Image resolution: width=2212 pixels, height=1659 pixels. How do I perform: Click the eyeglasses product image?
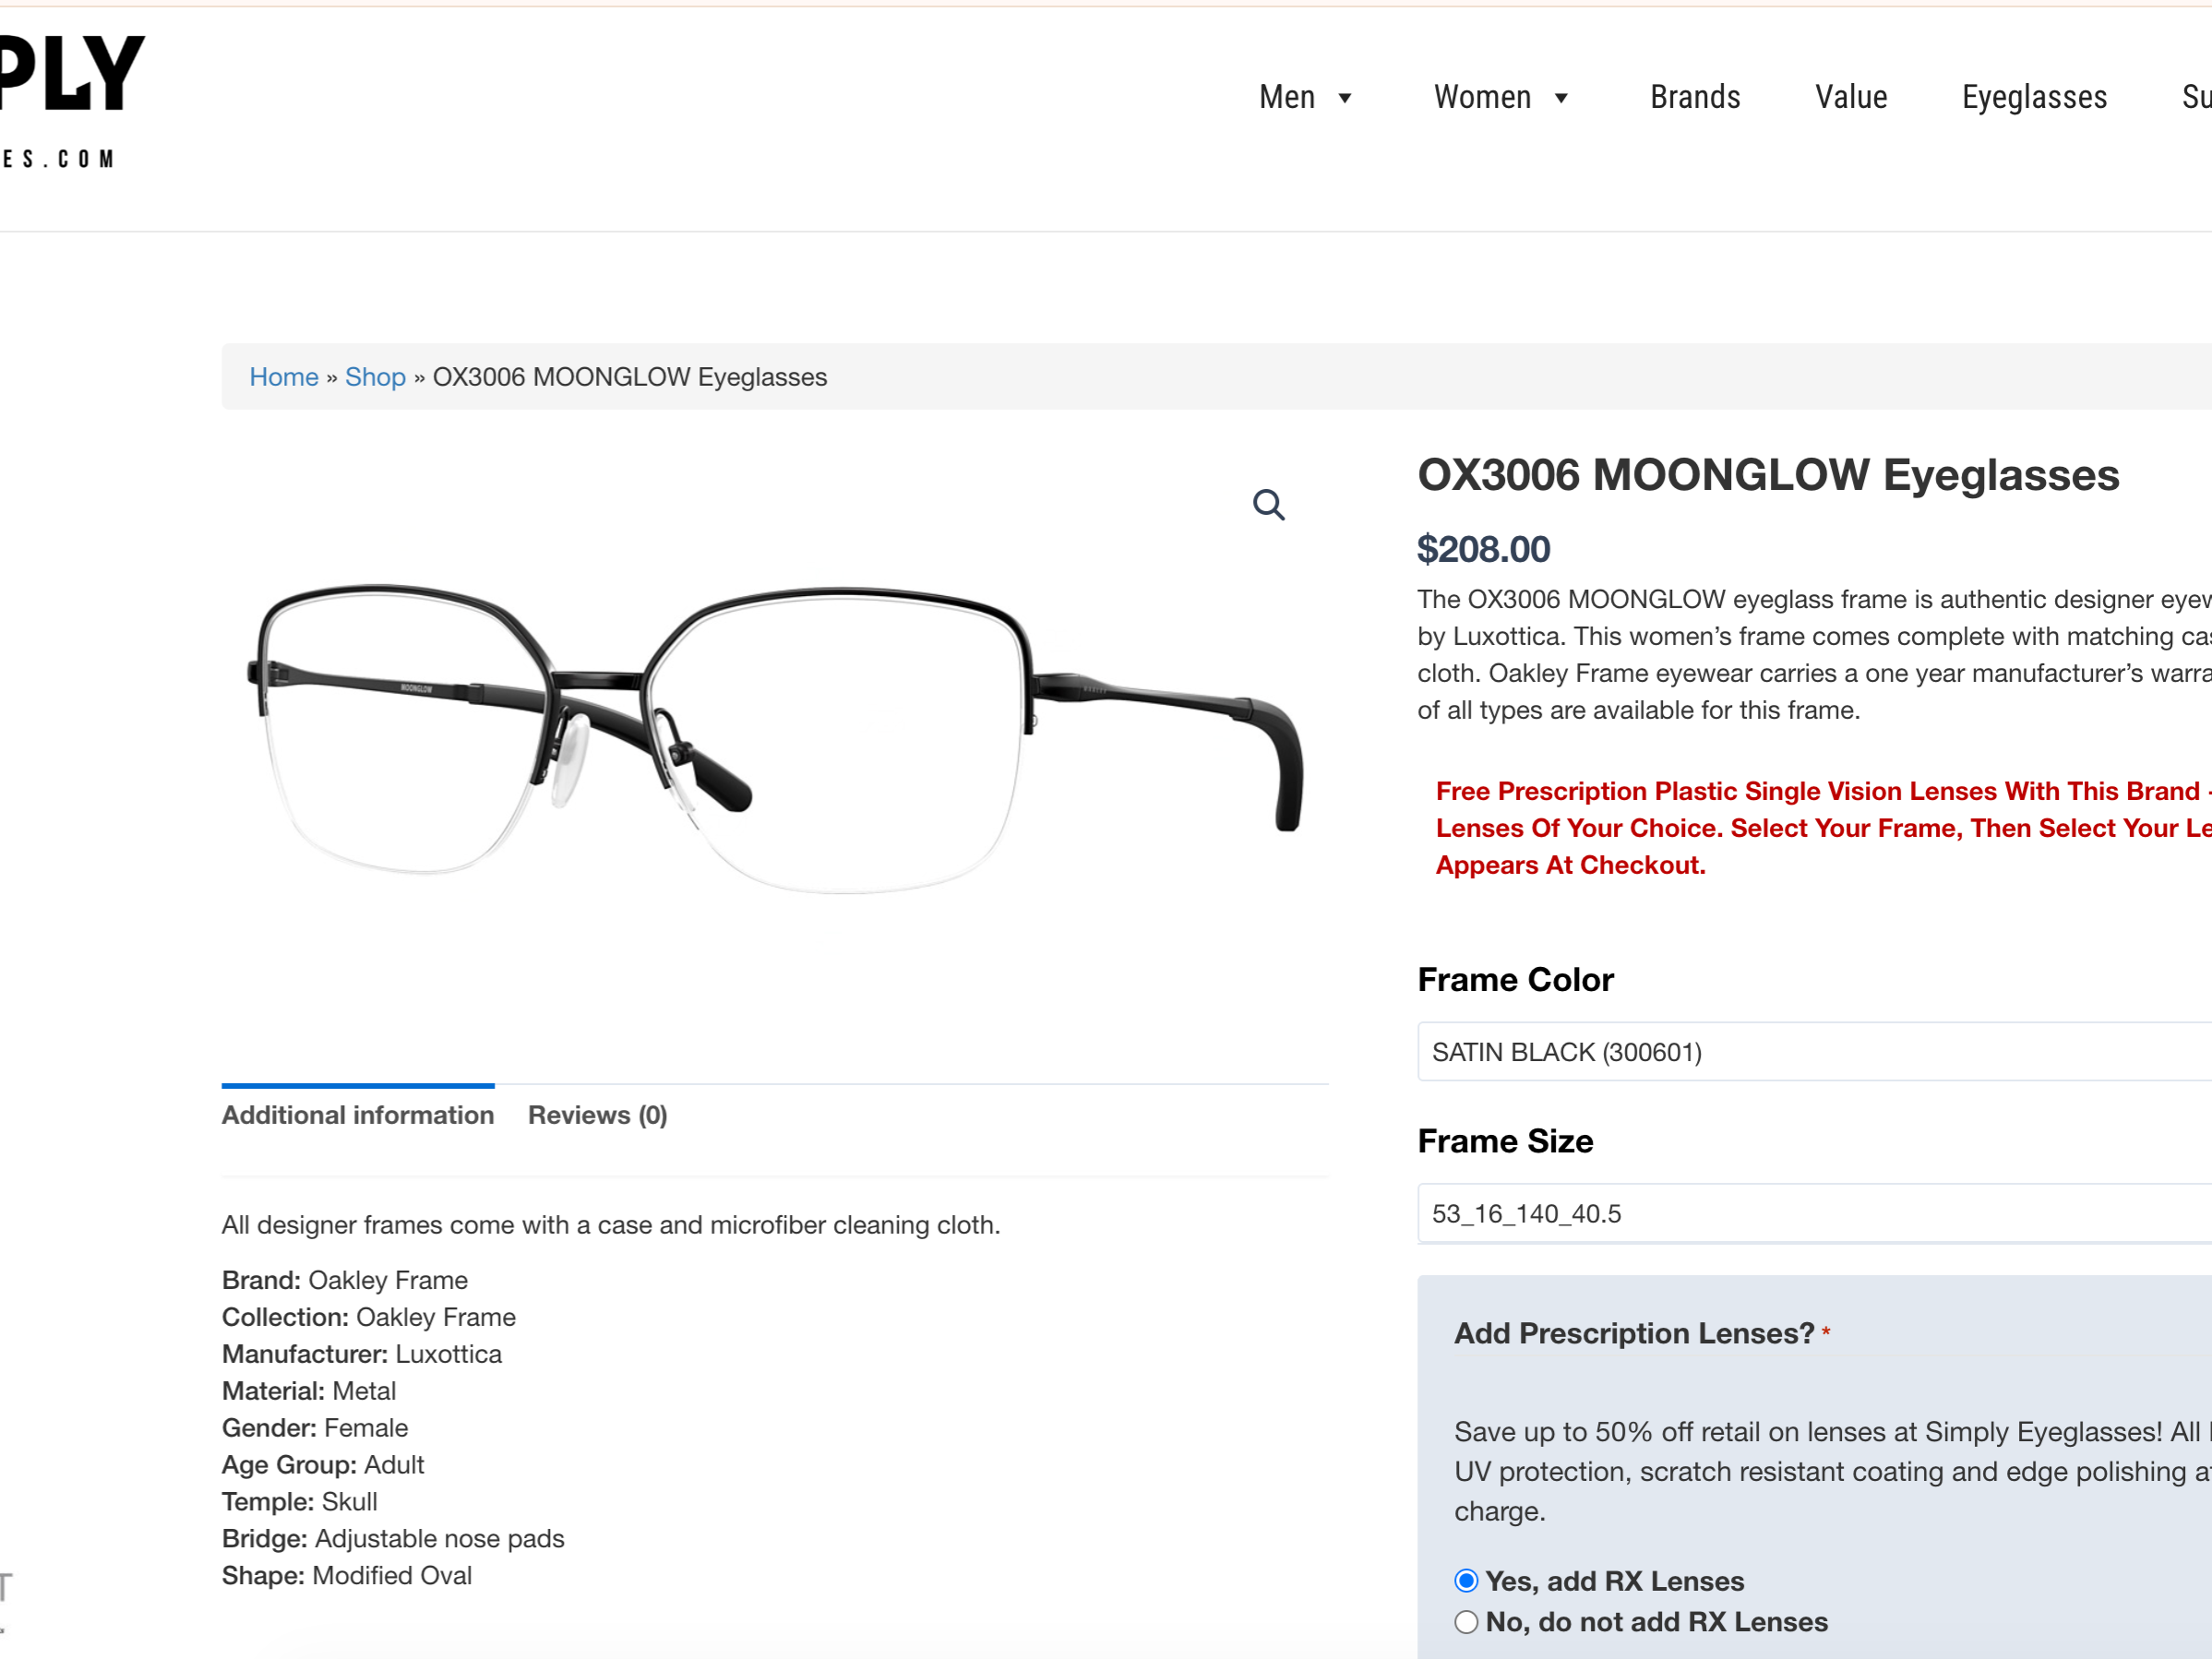(x=775, y=740)
